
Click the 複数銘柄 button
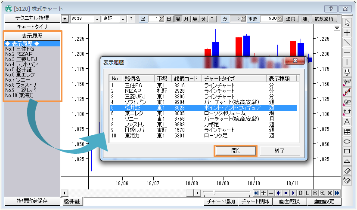pyautogui.click(x=324, y=18)
